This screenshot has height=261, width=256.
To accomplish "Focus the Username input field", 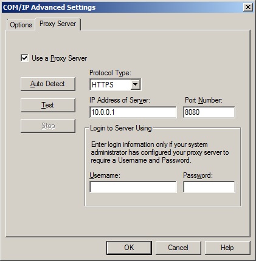I will coord(133,187).
